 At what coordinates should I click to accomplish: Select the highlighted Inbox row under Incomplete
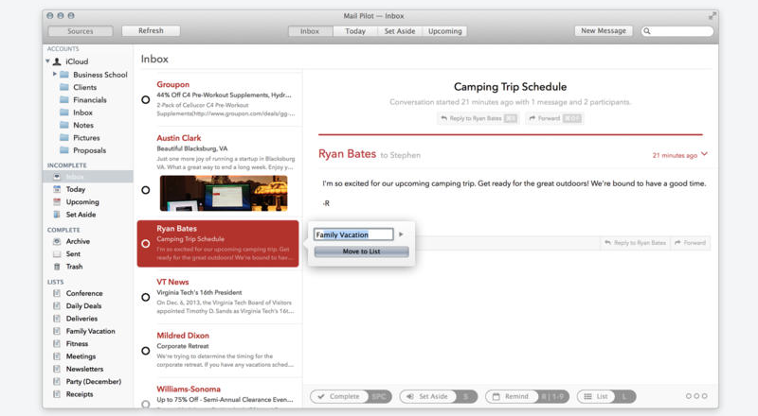pyautogui.click(x=87, y=177)
